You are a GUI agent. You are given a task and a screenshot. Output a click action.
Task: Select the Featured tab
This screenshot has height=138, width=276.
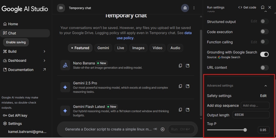click(x=80, y=48)
